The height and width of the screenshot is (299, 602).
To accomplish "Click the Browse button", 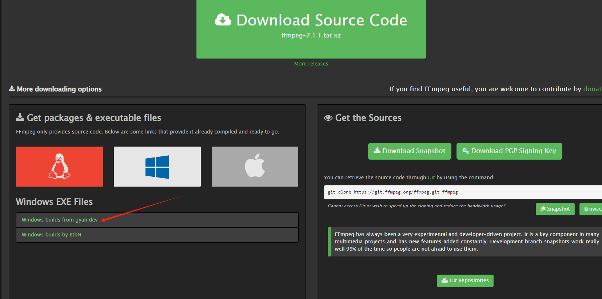I will pyautogui.click(x=591, y=209).
